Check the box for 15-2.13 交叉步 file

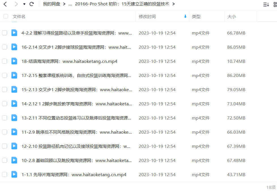[x=5, y=89]
